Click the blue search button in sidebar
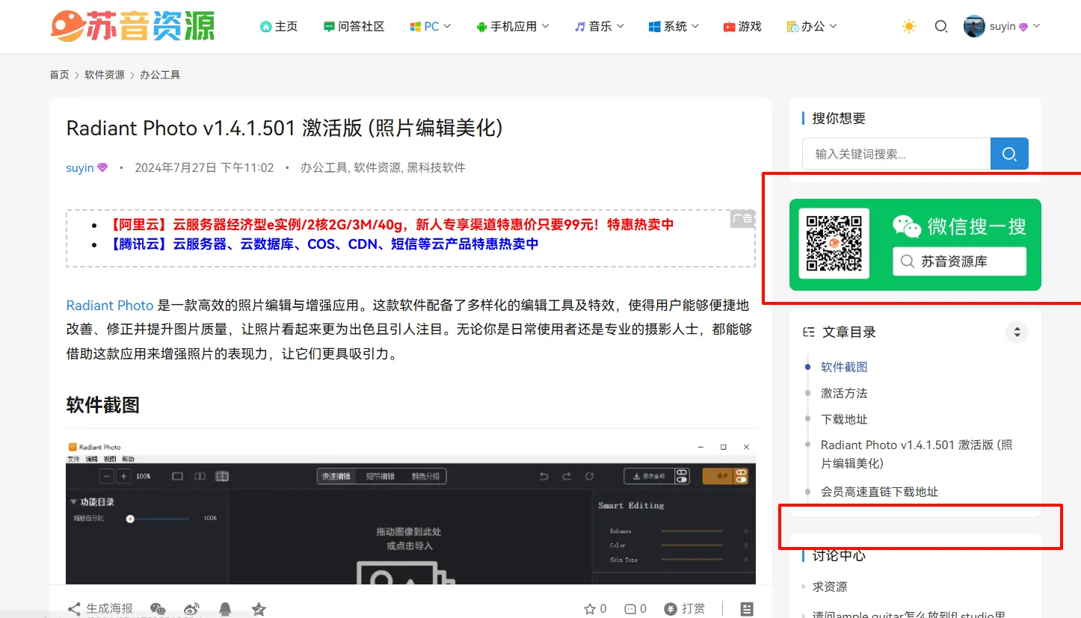The width and height of the screenshot is (1081, 618). 1009,154
